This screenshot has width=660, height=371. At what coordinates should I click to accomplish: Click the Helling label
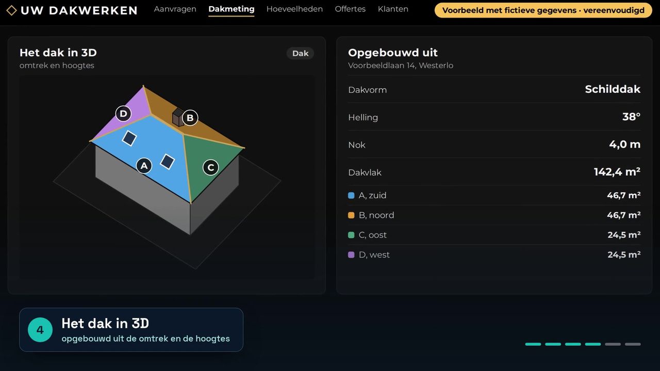pyautogui.click(x=363, y=117)
